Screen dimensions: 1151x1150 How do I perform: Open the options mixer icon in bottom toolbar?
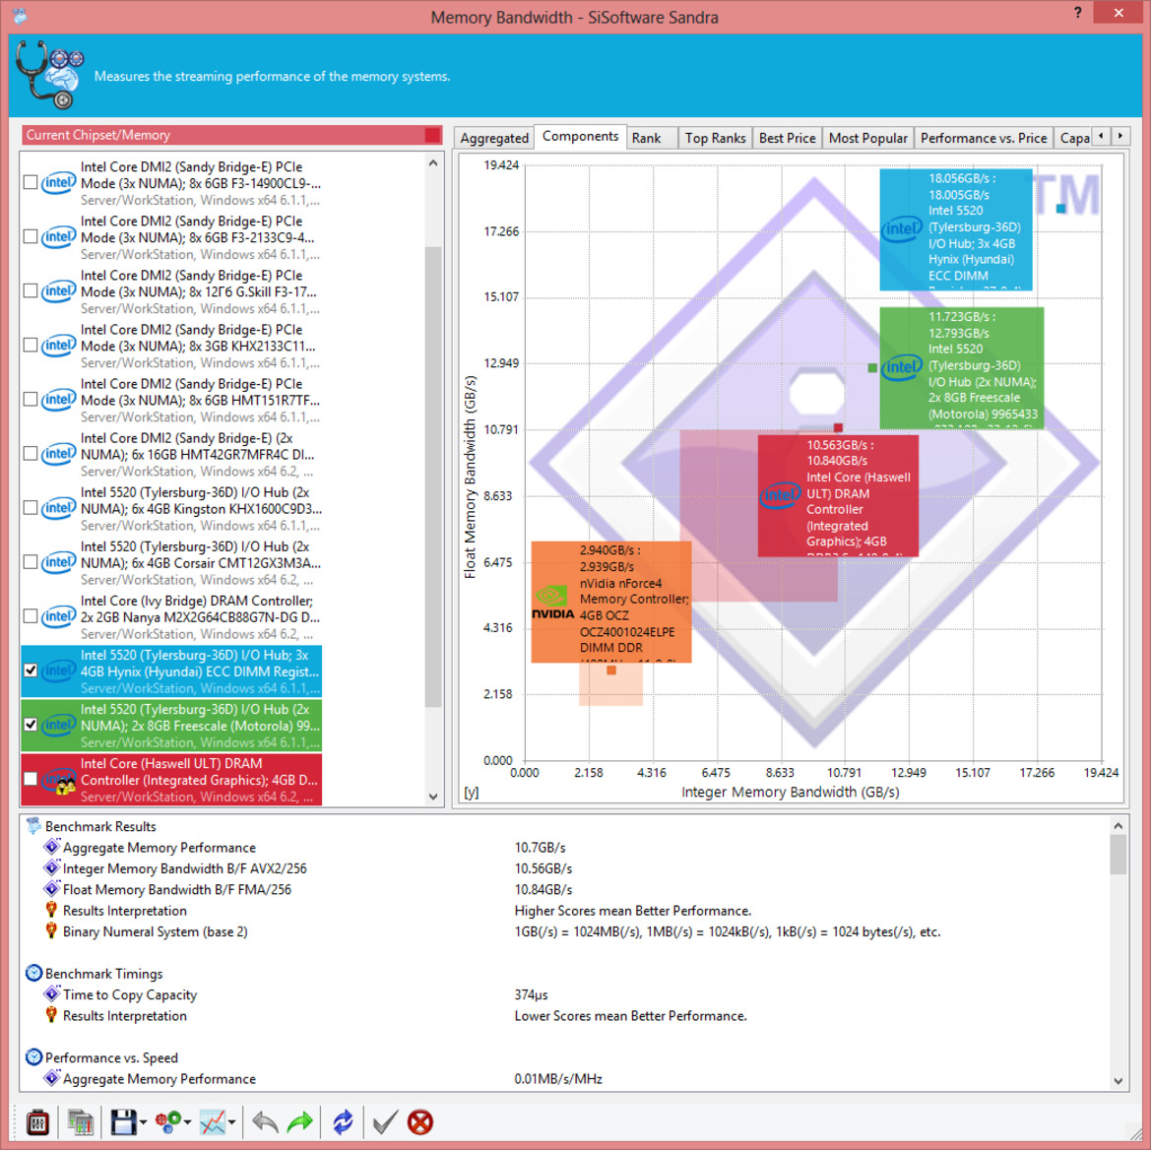(x=37, y=1122)
